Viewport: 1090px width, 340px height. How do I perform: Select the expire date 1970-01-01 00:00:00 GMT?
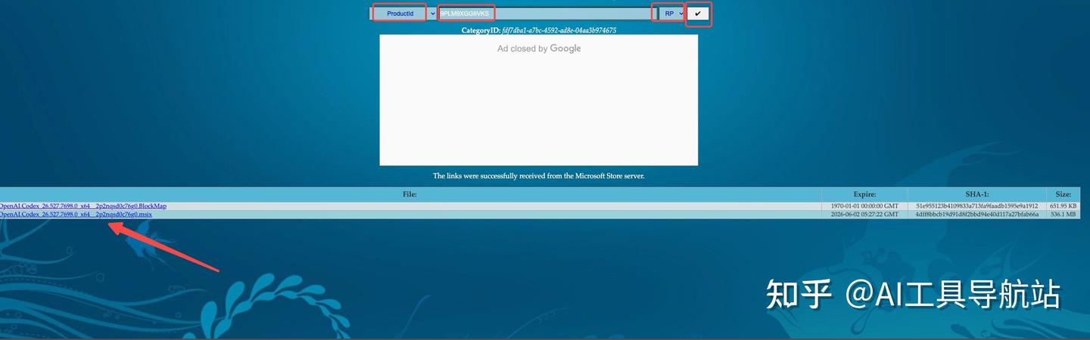[x=864, y=206]
